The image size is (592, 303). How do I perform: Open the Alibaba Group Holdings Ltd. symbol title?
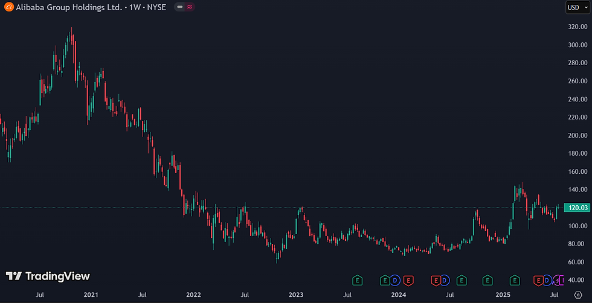point(91,7)
